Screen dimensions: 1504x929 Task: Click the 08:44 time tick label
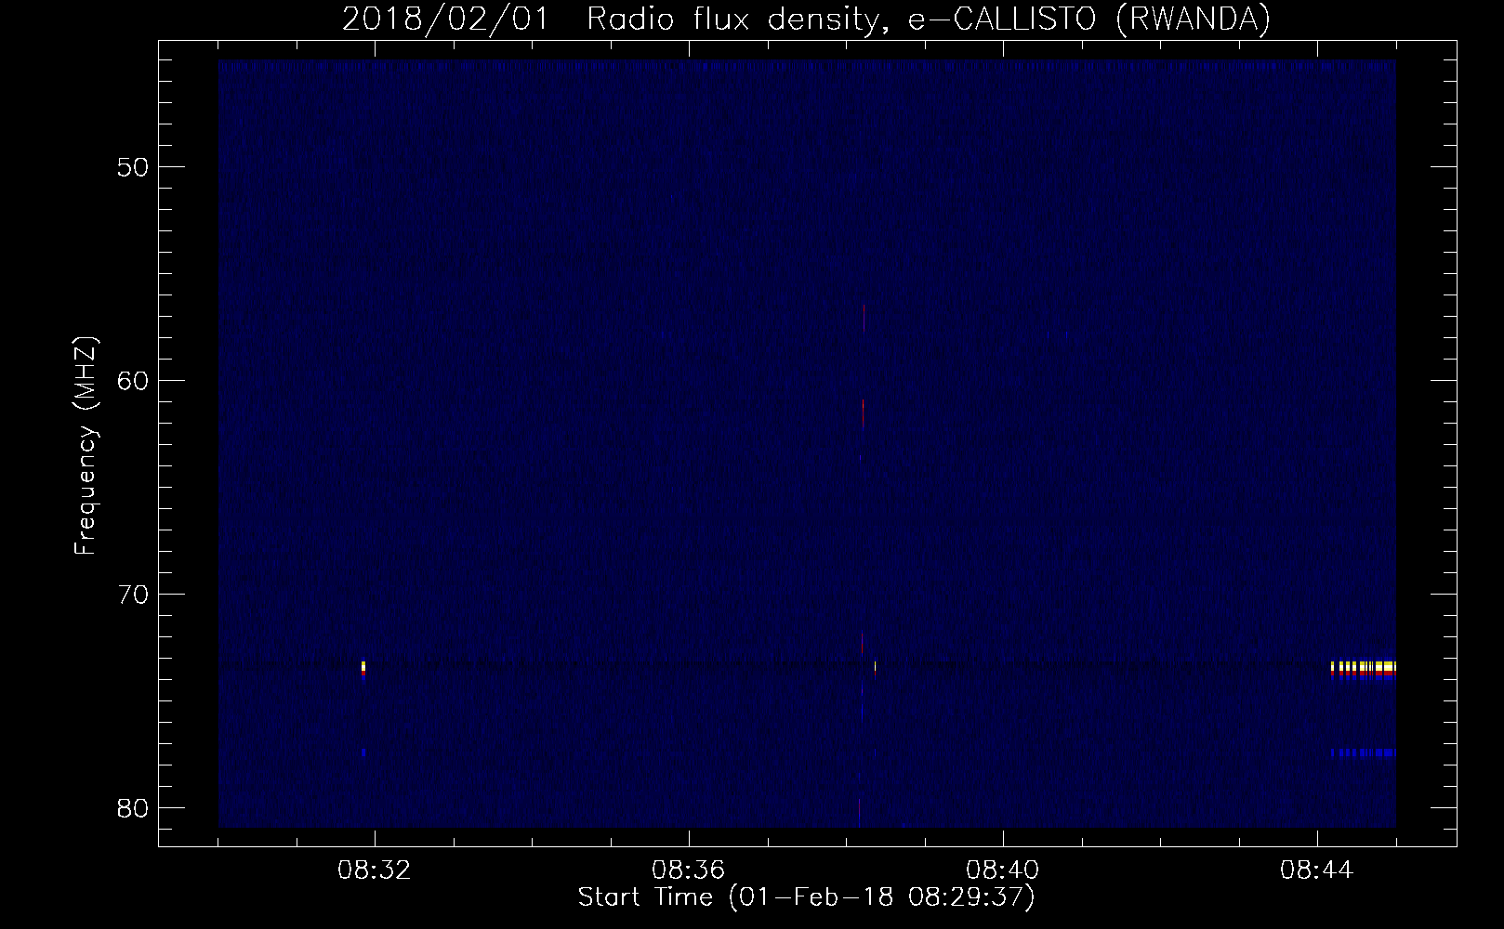[x=1317, y=870]
